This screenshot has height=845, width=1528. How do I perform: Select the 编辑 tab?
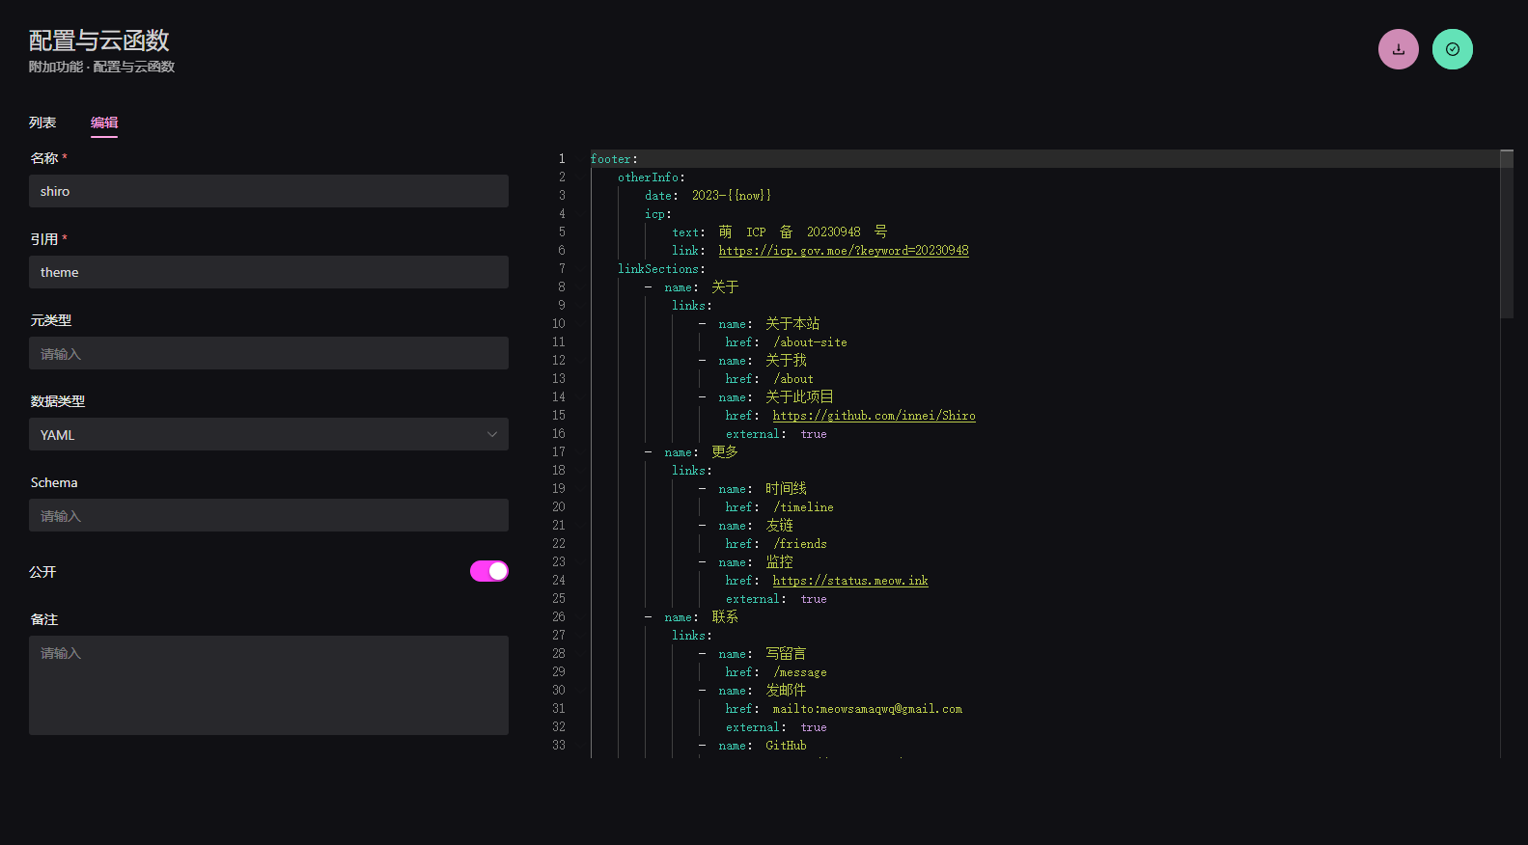coord(104,123)
